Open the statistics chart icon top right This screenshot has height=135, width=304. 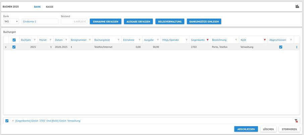tap(297, 6)
